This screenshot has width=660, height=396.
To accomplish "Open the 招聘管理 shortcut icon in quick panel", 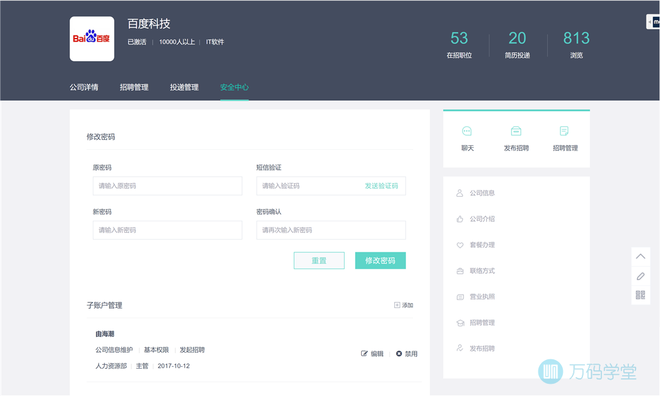I will coord(565,131).
